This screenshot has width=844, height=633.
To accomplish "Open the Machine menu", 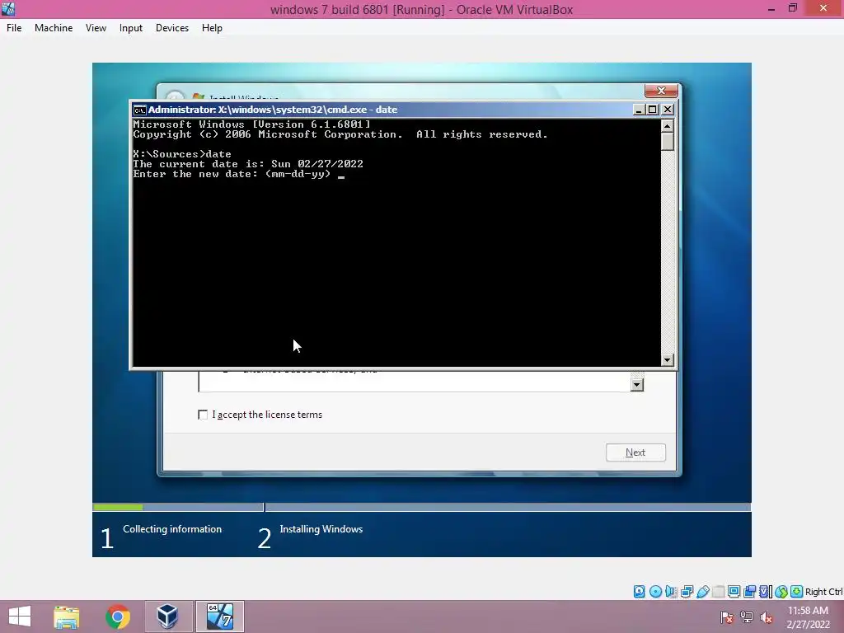I will click(54, 28).
